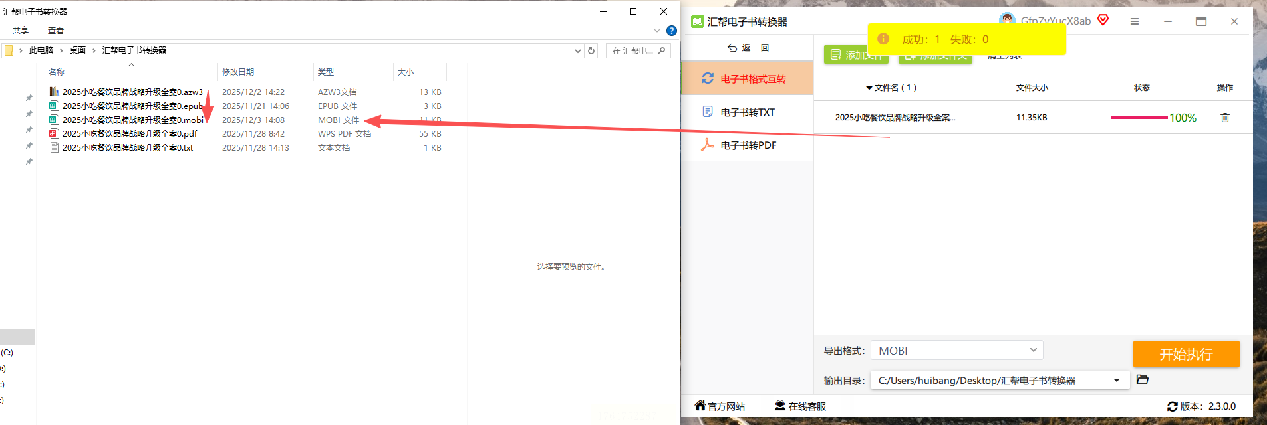Image resolution: width=1267 pixels, height=425 pixels.
Task: Sort by 大小 column header in Explorer
Action: 406,72
